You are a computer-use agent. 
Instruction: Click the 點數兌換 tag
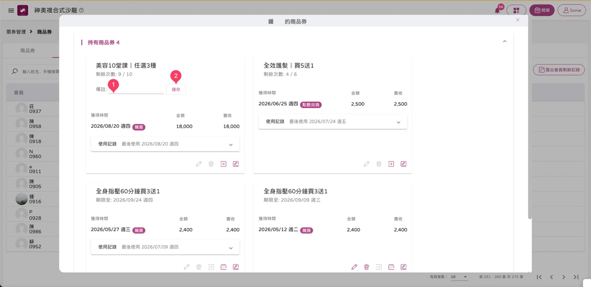pos(310,104)
